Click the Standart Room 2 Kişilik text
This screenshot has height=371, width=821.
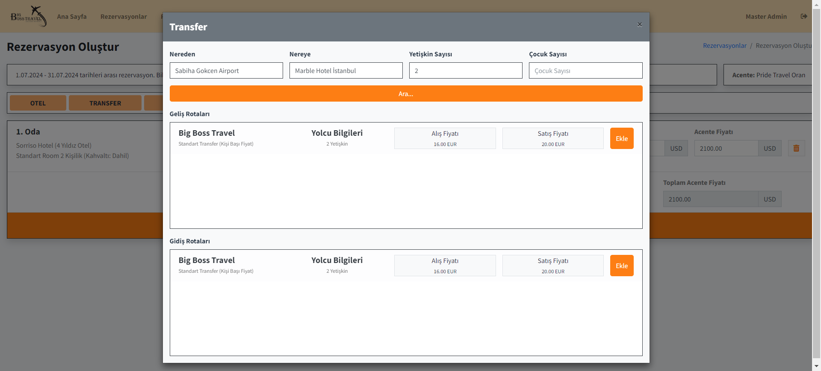pyautogui.click(x=72, y=155)
